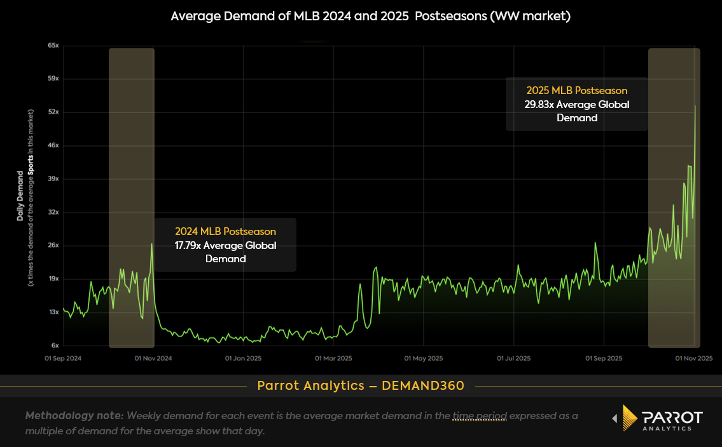The height and width of the screenshot is (447, 722).
Task: Click the 6x y-axis tick label
Action: (x=55, y=345)
